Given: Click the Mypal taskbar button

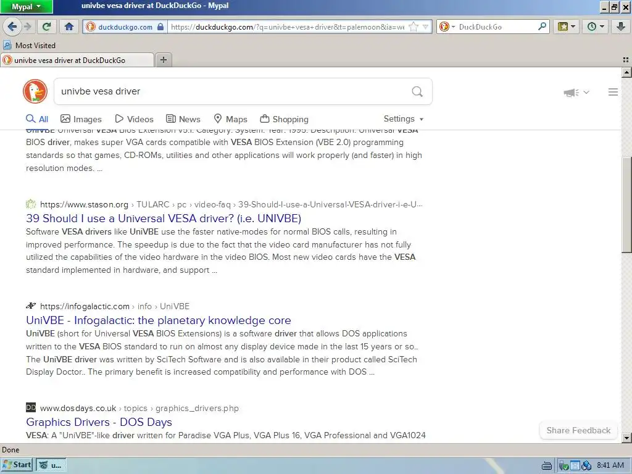Looking at the screenshot, I should (51, 465).
